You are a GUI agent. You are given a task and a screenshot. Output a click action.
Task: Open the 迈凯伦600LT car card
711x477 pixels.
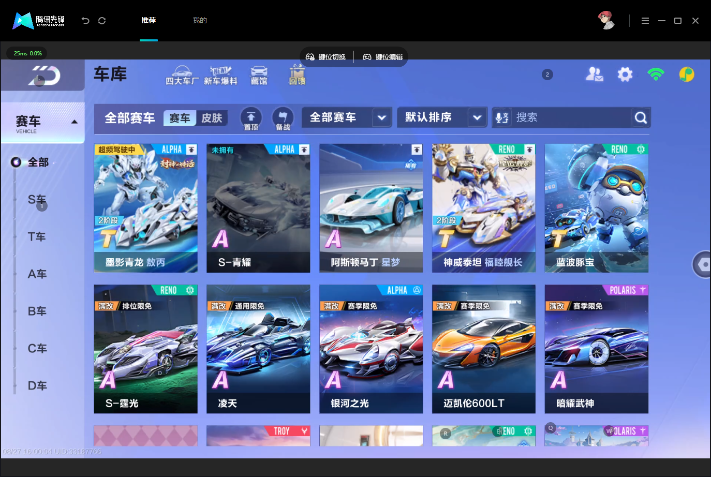click(484, 349)
